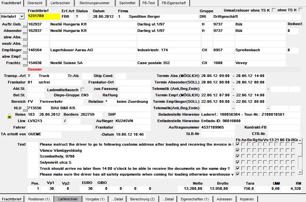Image resolution: width=306 pixels, height=202 pixels.
Task: Uncheck Fb box for the Selyemrét utca 5. line
Action: (x=238, y=162)
